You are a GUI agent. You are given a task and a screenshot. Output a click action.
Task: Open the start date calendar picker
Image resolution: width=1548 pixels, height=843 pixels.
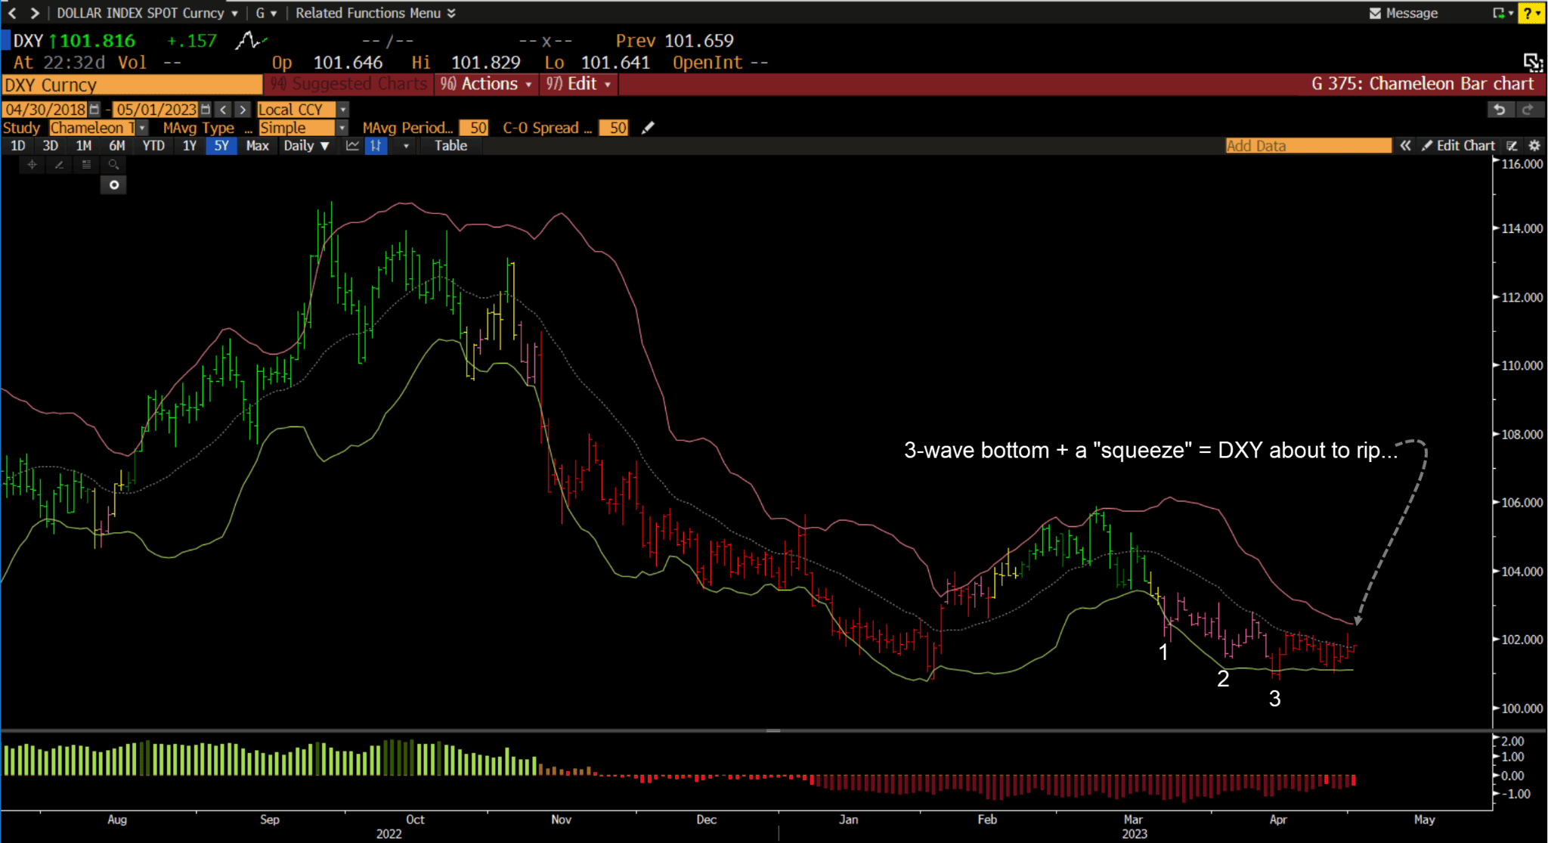click(94, 110)
